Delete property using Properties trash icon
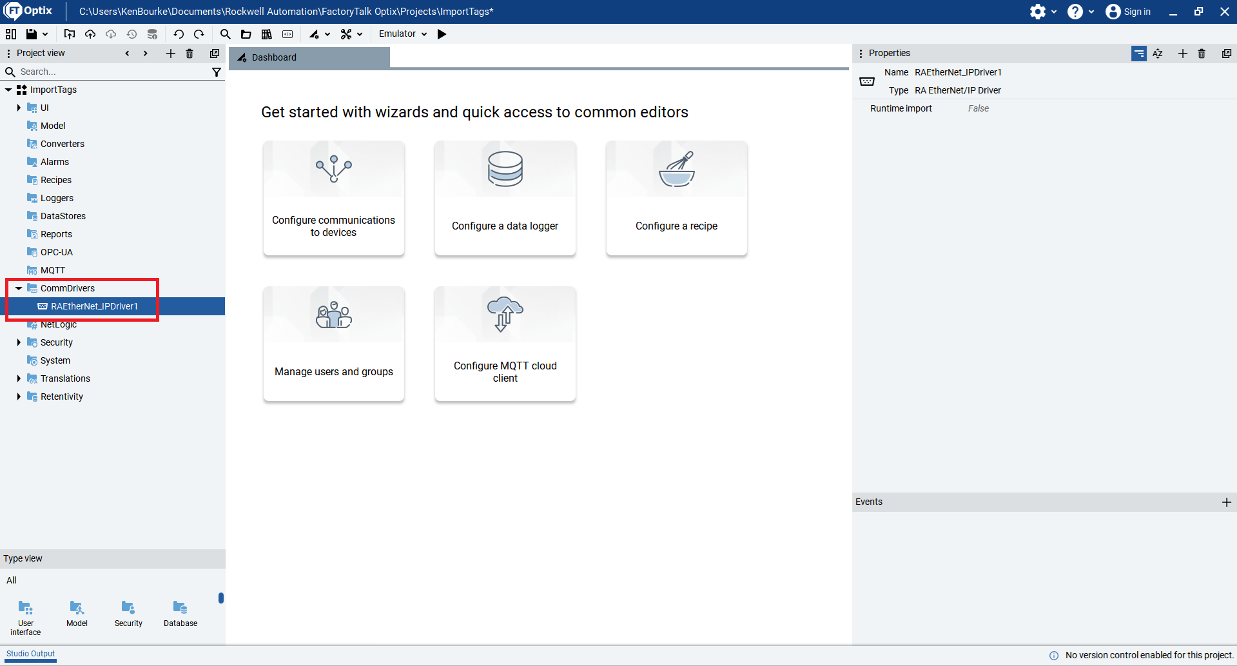The image size is (1237, 666). pyautogui.click(x=1202, y=54)
